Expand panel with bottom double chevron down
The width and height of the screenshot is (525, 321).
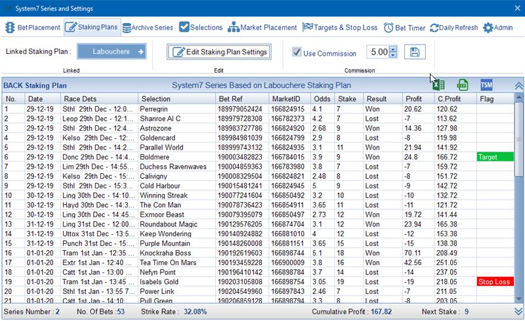pyautogui.click(x=518, y=312)
